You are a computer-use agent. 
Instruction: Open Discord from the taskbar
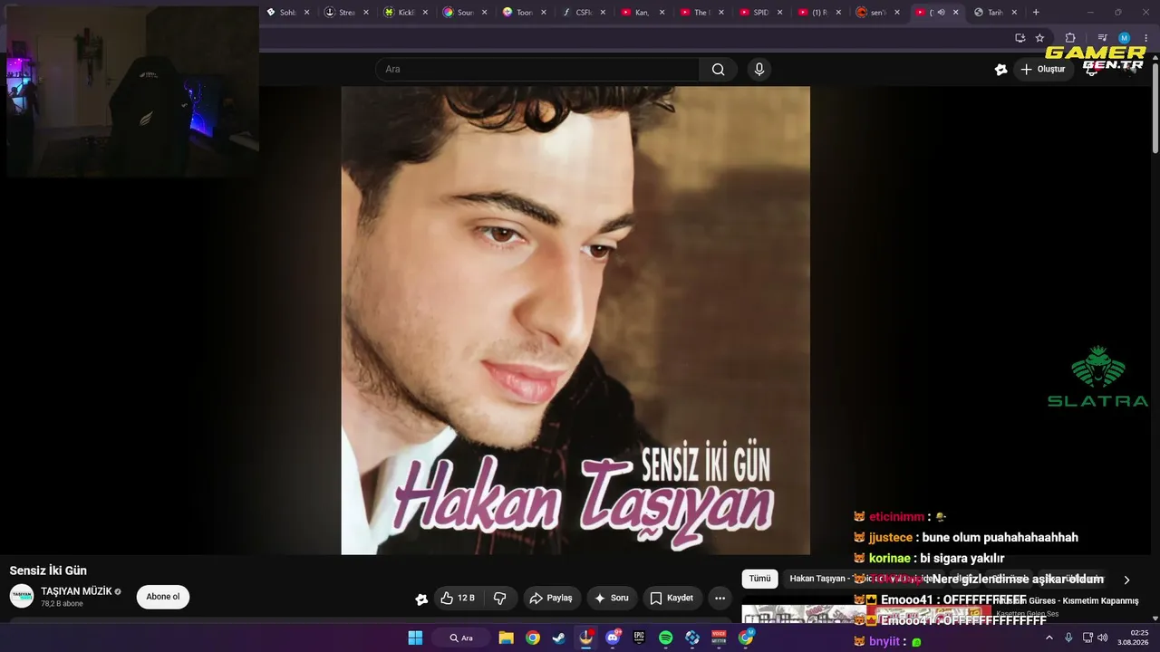(613, 638)
